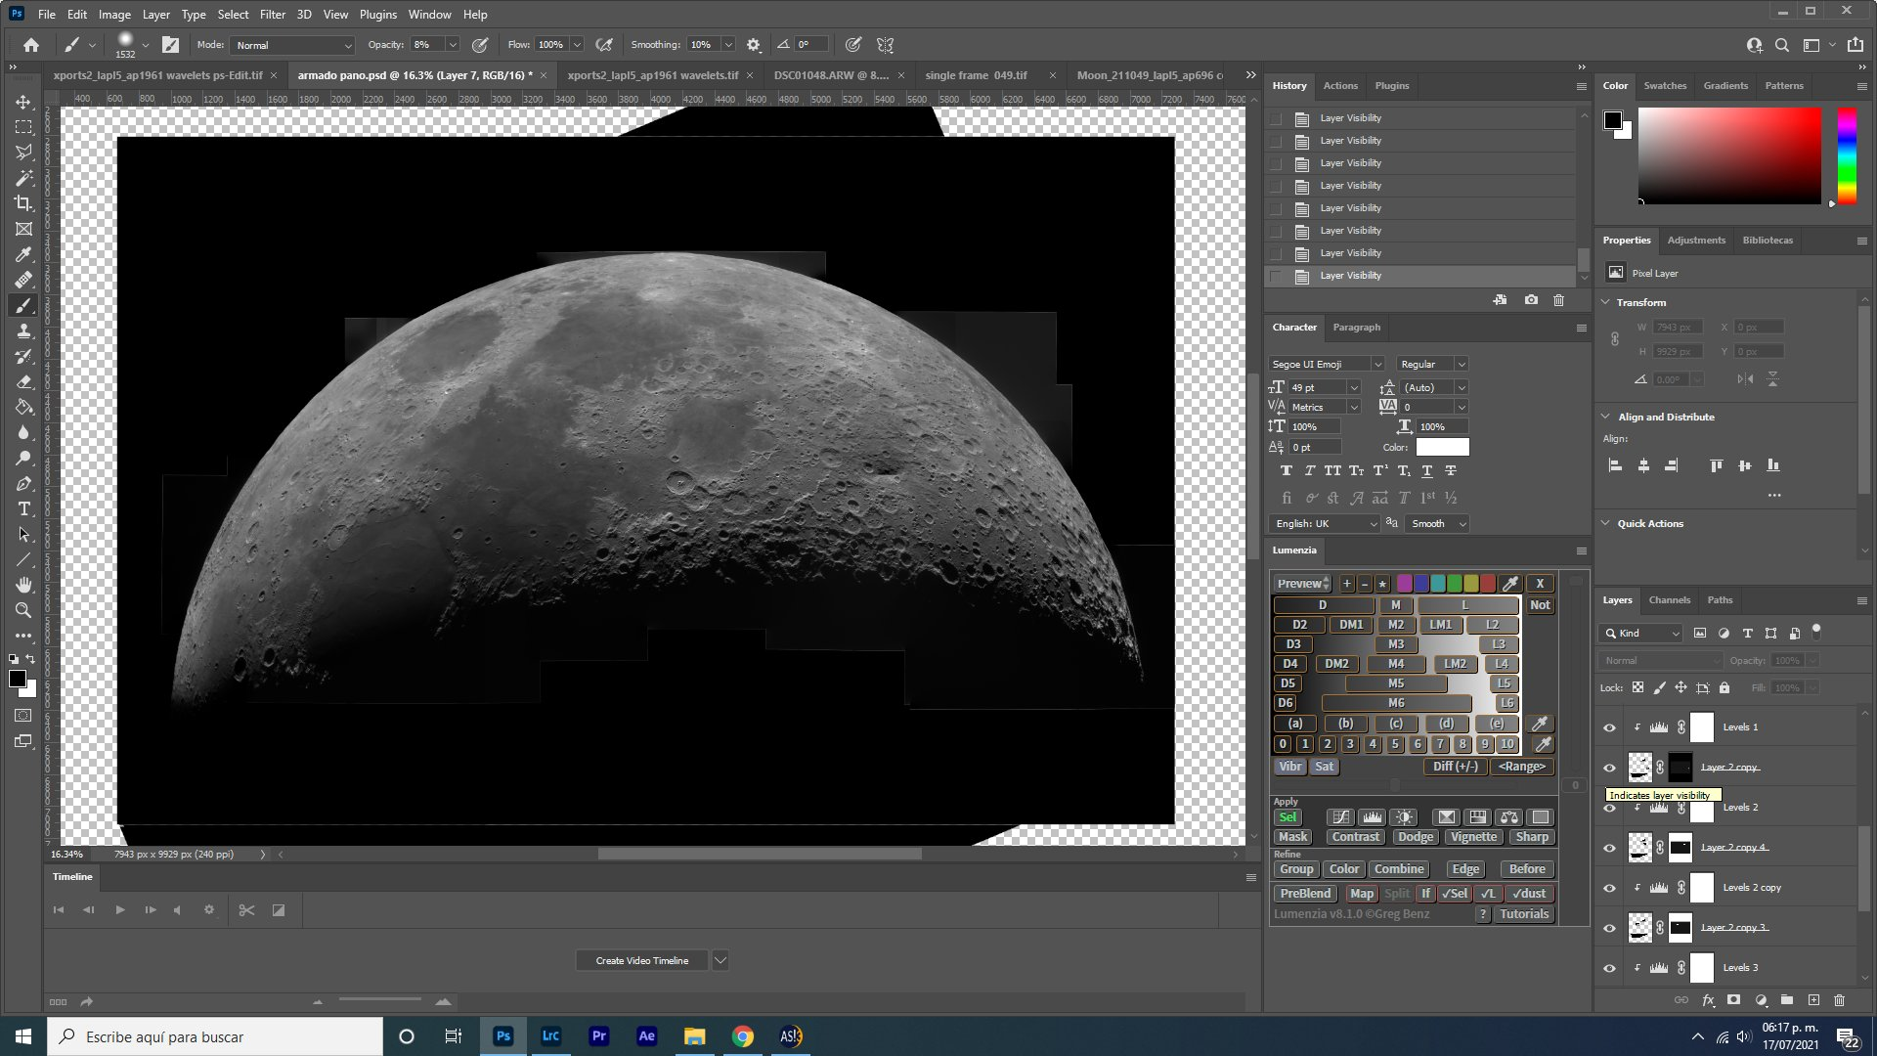The image size is (1877, 1056).
Task: Open the Smooth anti-aliasing dropdown
Action: pos(1437,524)
